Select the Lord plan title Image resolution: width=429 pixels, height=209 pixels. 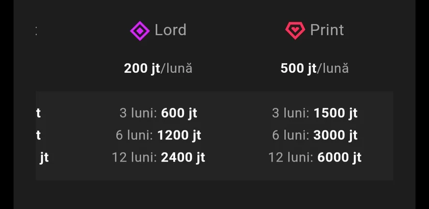tap(170, 30)
